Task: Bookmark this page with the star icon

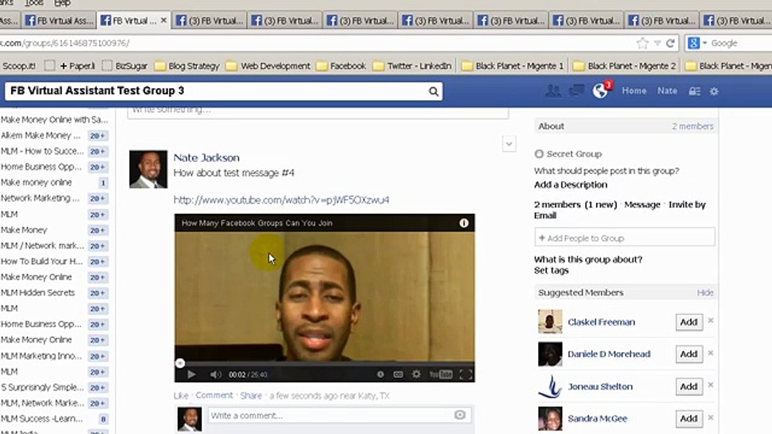Action: [642, 43]
